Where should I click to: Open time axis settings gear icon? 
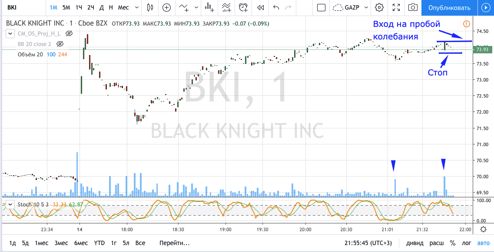tap(483, 229)
